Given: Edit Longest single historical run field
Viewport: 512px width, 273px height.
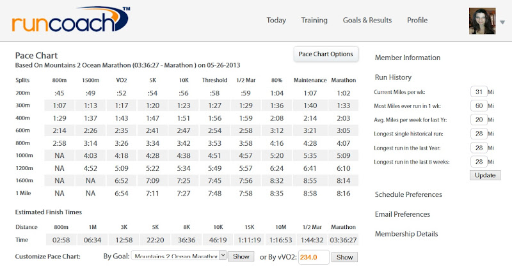Looking at the screenshot, I should [x=479, y=134].
